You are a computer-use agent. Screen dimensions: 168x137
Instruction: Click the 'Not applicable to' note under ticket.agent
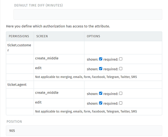86,111
